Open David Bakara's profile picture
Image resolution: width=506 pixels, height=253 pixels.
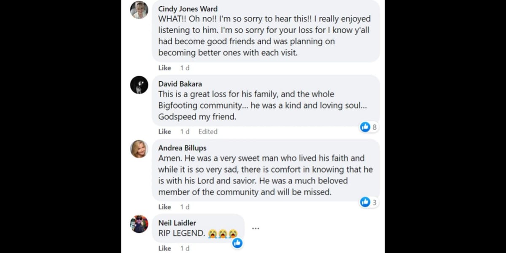click(139, 85)
